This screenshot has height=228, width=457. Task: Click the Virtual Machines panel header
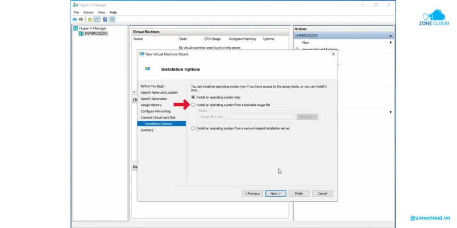(210, 32)
